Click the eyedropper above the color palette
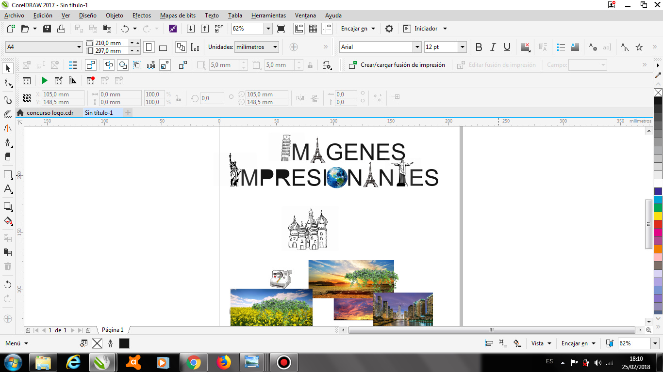The height and width of the screenshot is (372, 663). [658, 75]
